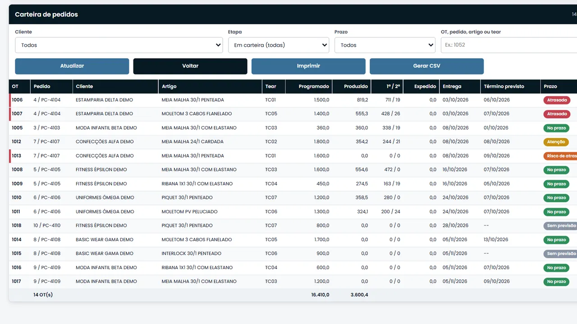
Task: Click the Risco de atraso badge in row 1013
Action: coord(560,156)
